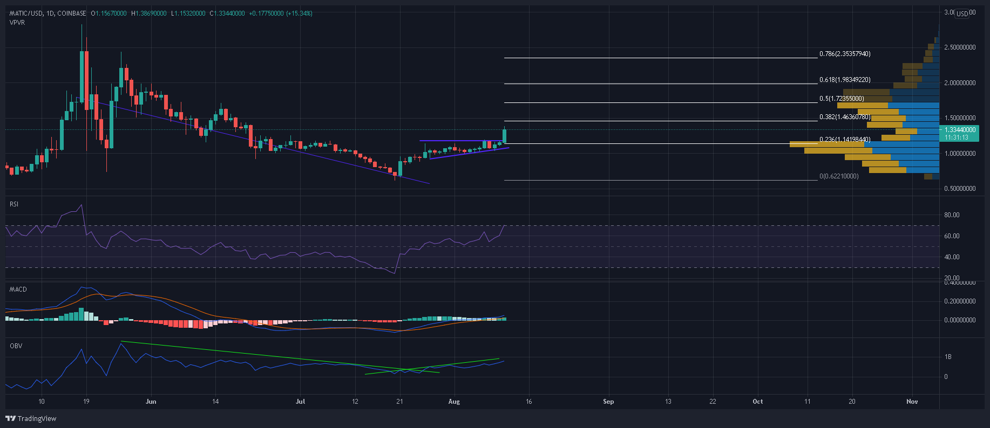
Task: Click the Oct date on time axis
Action: click(758, 402)
